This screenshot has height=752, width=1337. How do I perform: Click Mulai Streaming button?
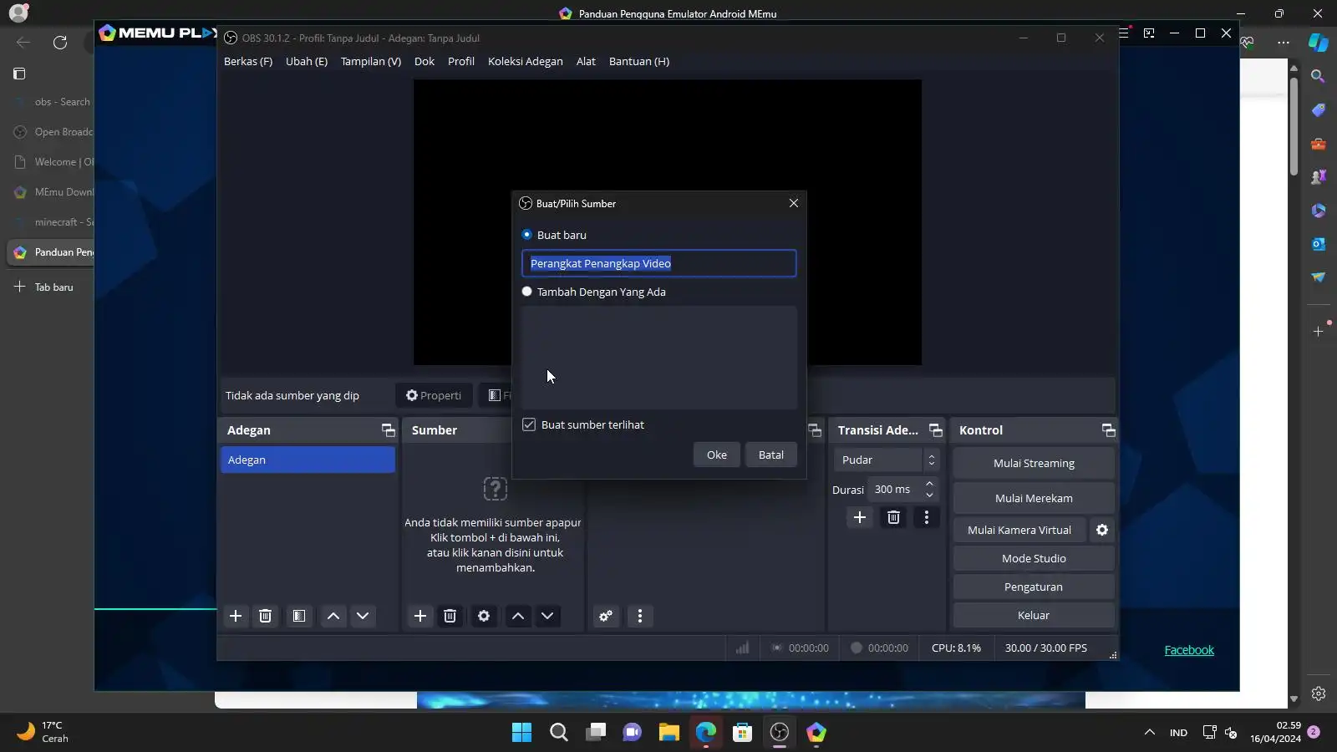click(1034, 463)
